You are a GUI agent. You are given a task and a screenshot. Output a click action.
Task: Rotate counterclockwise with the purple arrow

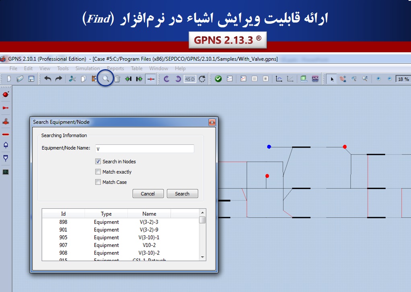pyautogui.click(x=166, y=79)
